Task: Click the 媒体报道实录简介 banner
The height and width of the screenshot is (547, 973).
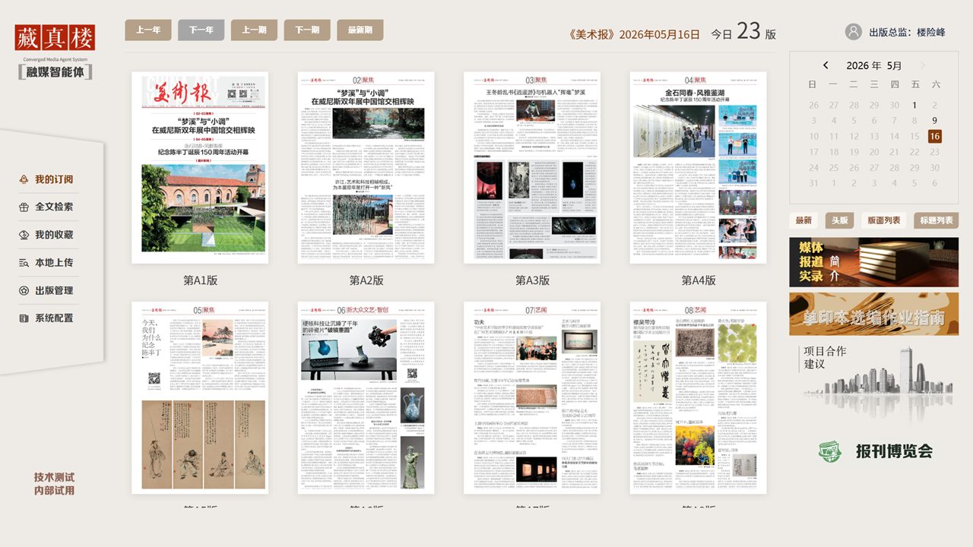Action: click(873, 262)
